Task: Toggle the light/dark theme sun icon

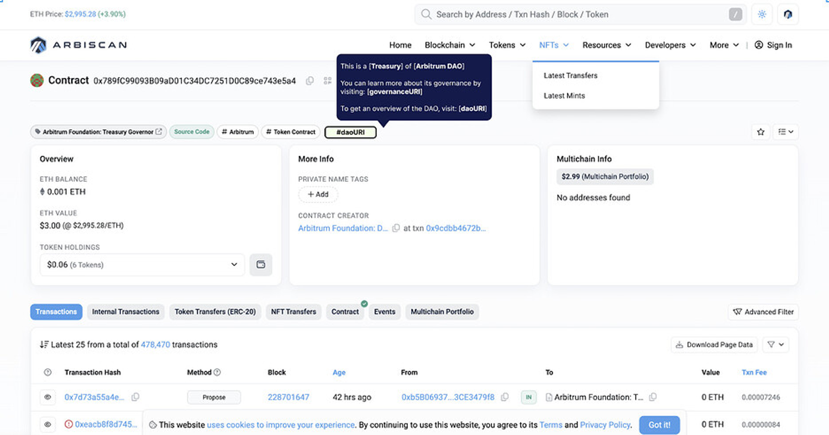Action: 762,14
